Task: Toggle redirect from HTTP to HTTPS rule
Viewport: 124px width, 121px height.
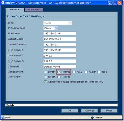Action: tap(46, 82)
